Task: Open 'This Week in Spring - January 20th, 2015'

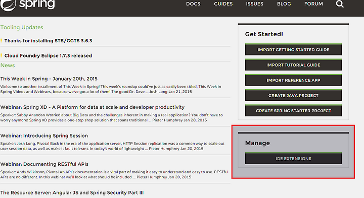Action: tap(49, 79)
